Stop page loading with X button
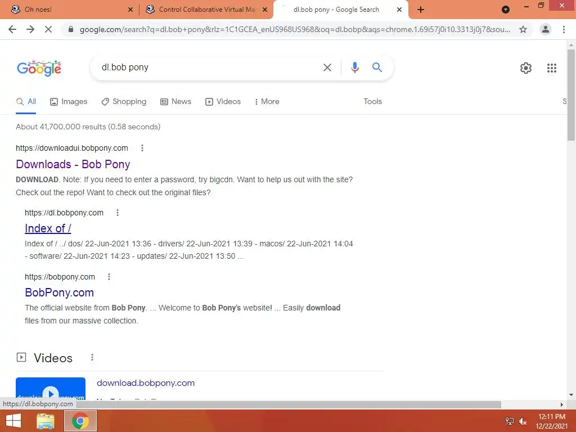This screenshot has height=432, width=576. [x=48, y=29]
